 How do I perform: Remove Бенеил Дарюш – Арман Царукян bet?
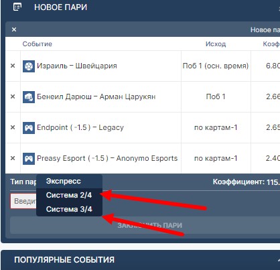[13, 96]
